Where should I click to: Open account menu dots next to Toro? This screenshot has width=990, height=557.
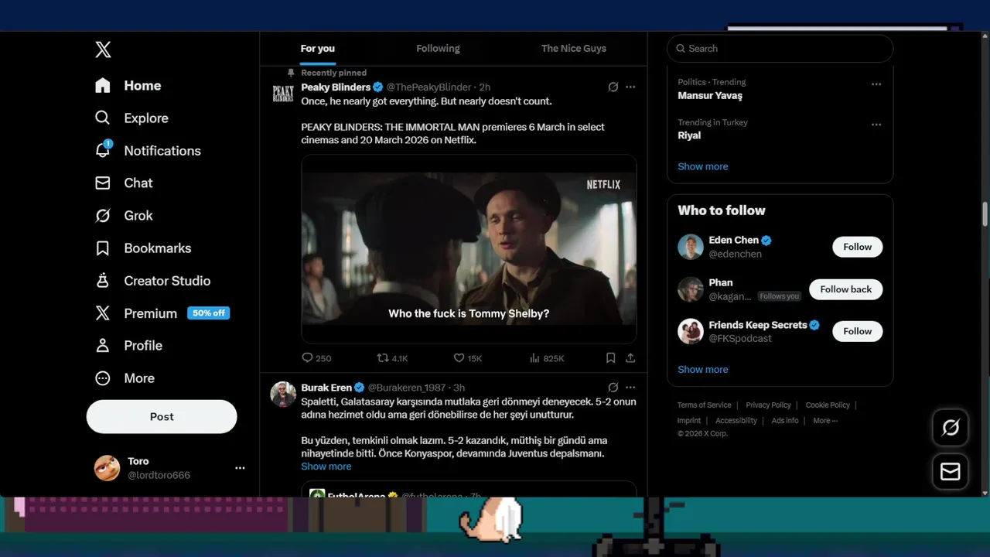240,468
